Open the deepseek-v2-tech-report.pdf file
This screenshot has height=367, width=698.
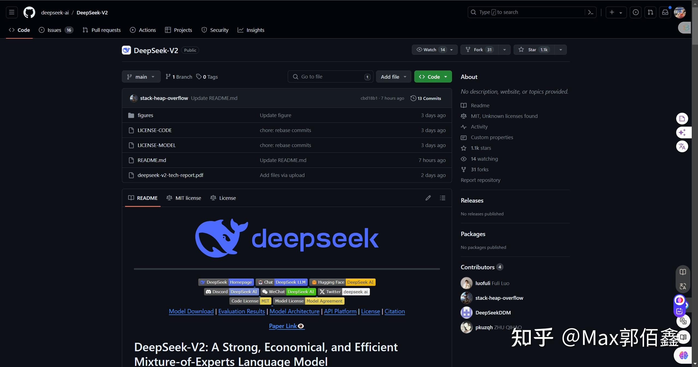point(170,175)
